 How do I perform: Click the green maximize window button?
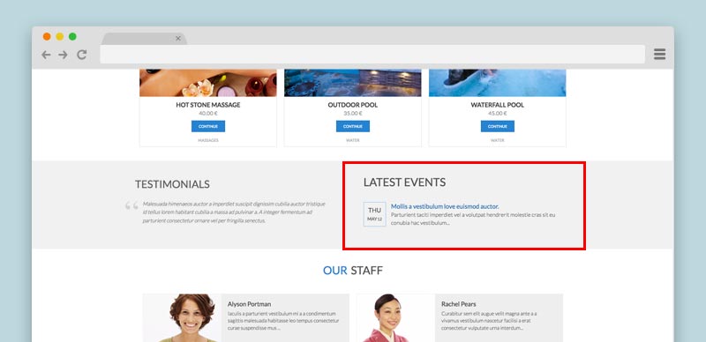72,36
